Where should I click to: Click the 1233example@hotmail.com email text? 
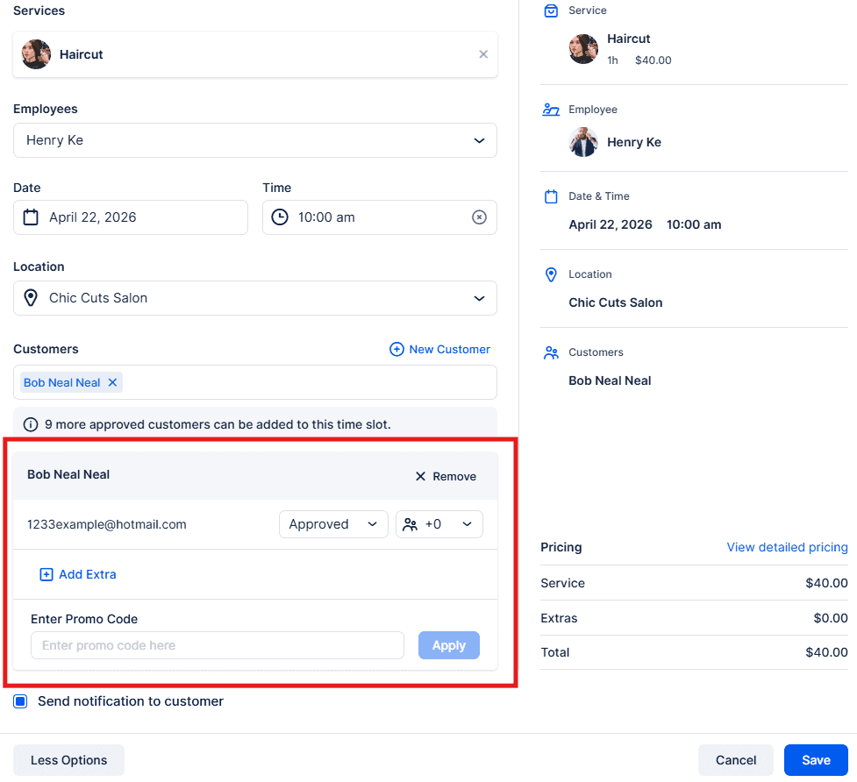point(107,524)
